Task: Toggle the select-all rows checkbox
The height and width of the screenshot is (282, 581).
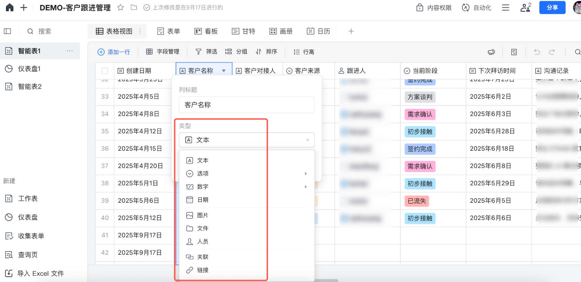Action: click(105, 71)
